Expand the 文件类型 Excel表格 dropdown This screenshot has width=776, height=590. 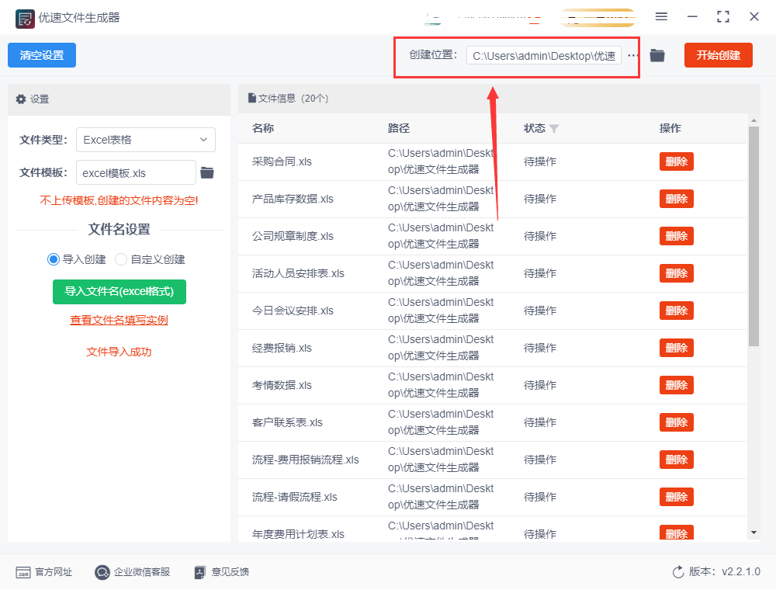(x=146, y=140)
